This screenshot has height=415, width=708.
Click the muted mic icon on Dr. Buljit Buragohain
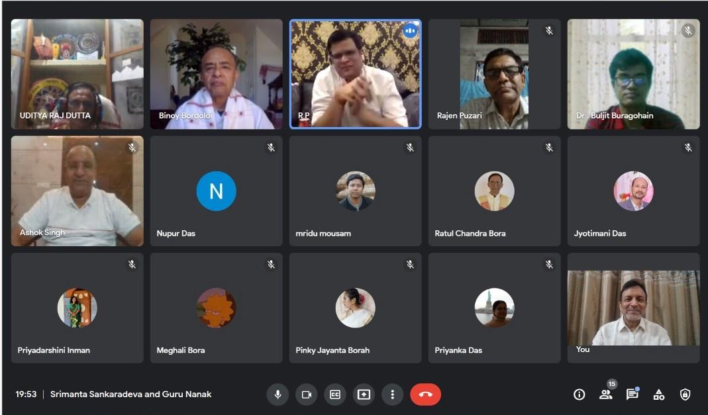click(688, 30)
